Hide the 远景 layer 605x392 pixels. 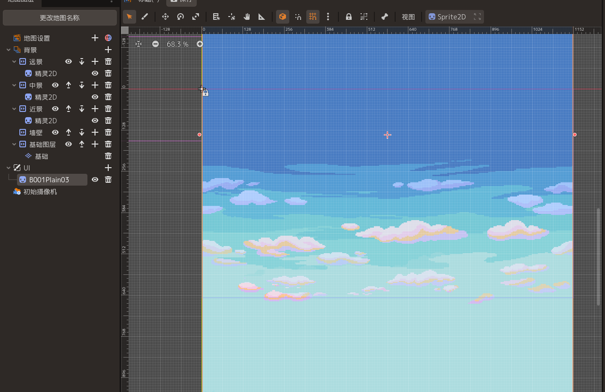point(69,61)
